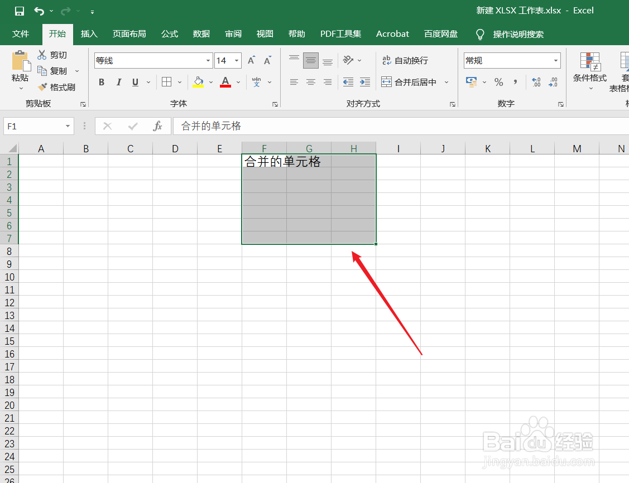Click the confirm checkmark in formula bar
The image size is (629, 483).
point(133,126)
